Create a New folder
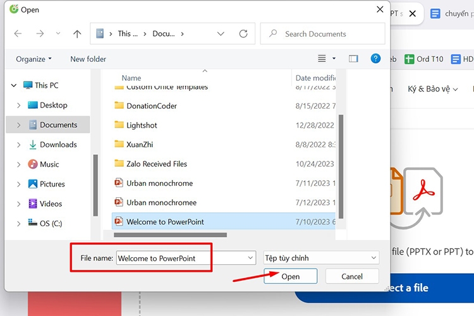474x316 pixels. [x=88, y=59]
